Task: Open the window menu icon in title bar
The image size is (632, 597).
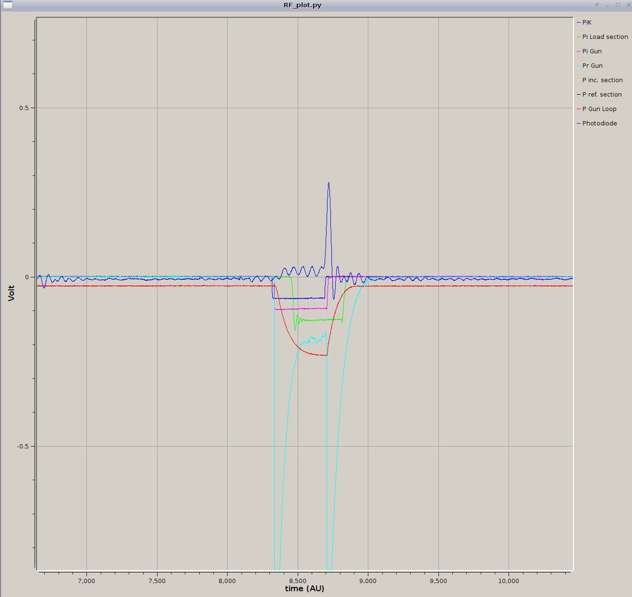Action: tap(7, 5)
